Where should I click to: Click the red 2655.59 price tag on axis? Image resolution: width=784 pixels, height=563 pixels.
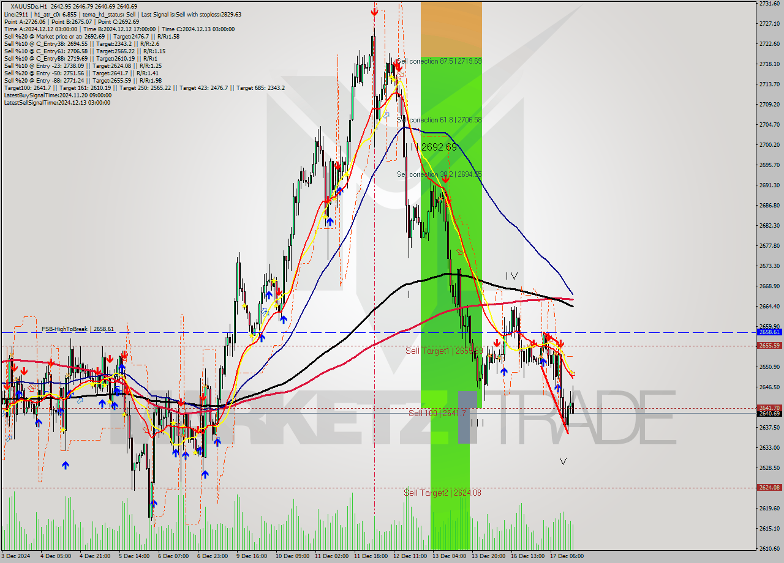(x=769, y=345)
